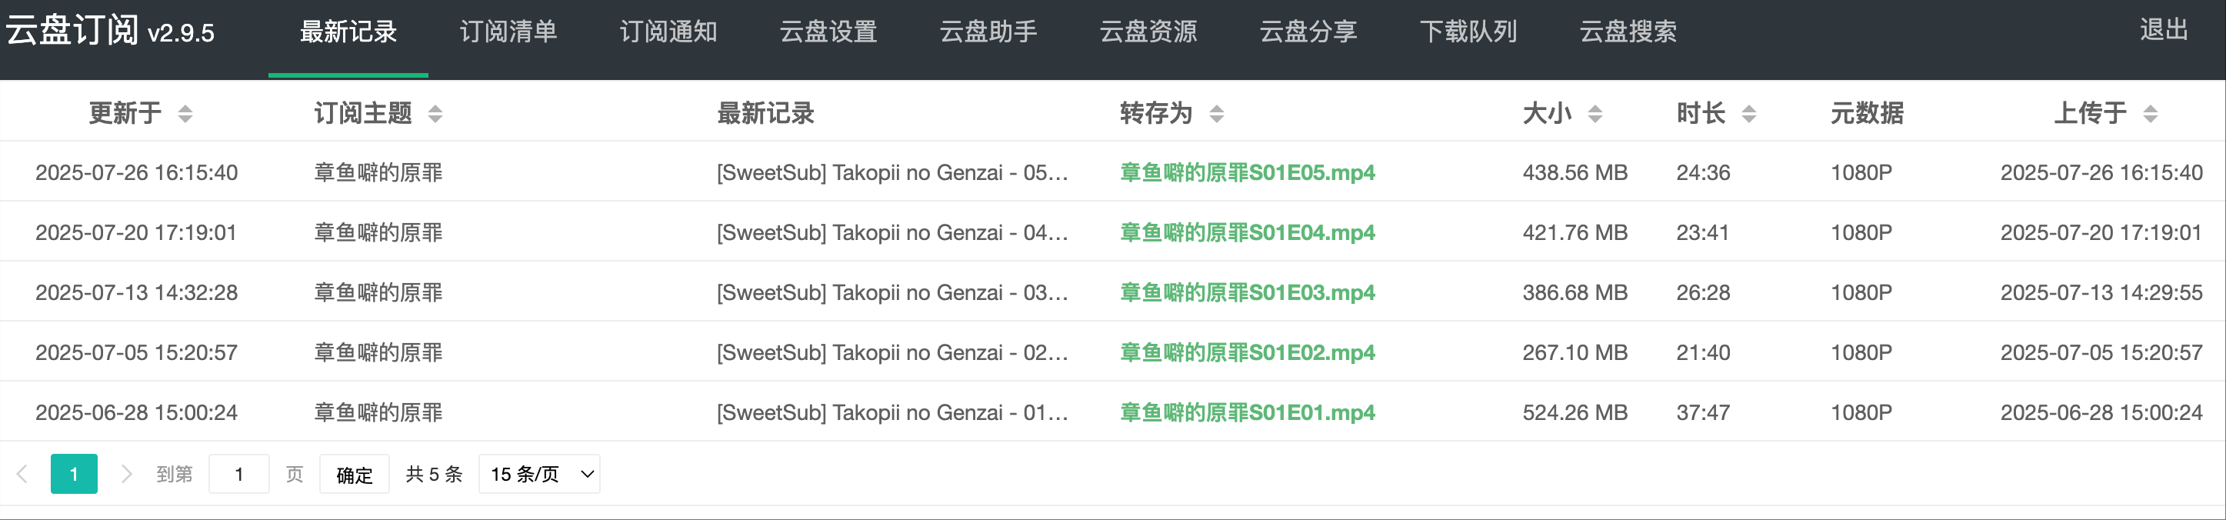Image resolution: width=2226 pixels, height=520 pixels.
Task: Open the 15 条/页 page size dropdown
Action: [x=539, y=473]
